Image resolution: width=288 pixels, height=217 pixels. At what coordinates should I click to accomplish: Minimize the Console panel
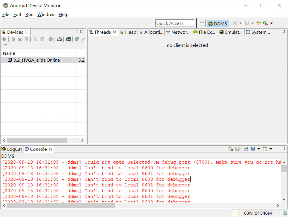tap(277, 148)
